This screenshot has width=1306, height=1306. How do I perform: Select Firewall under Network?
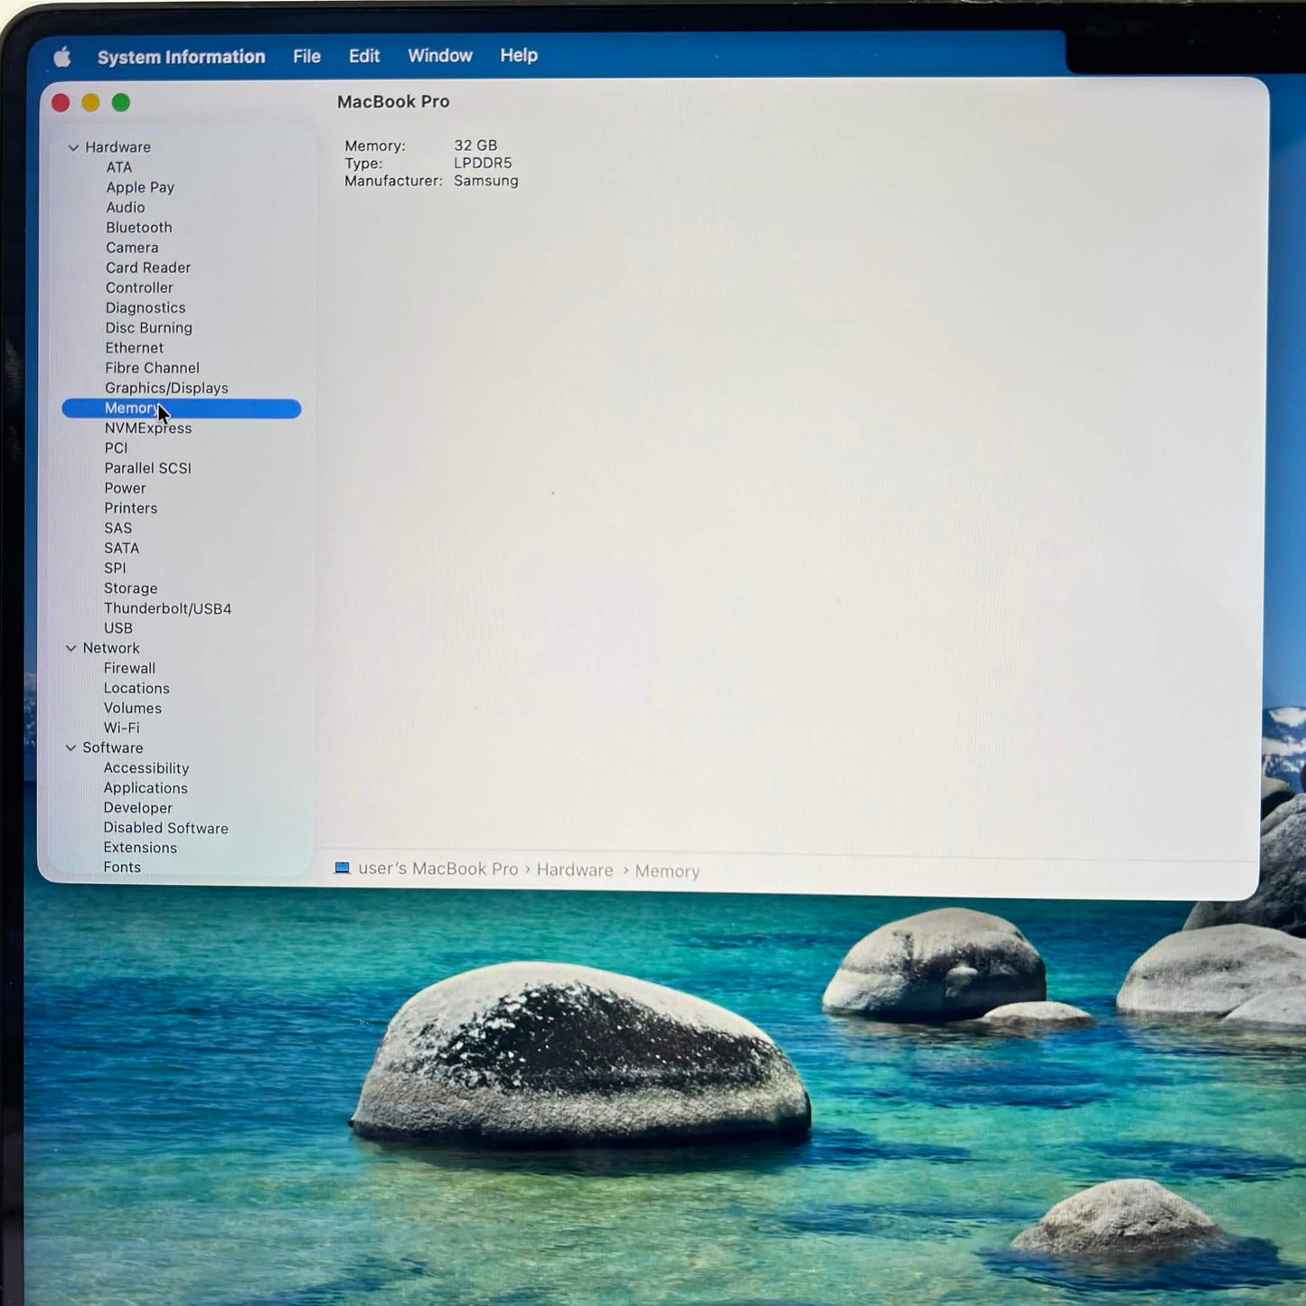[129, 668]
